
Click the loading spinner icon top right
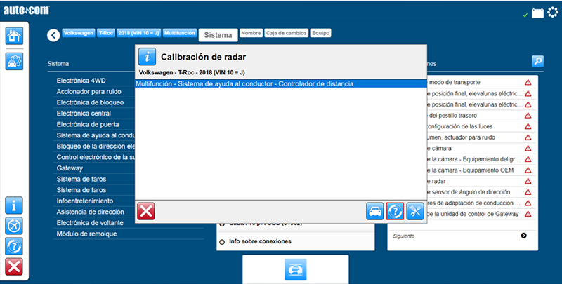[x=553, y=12]
